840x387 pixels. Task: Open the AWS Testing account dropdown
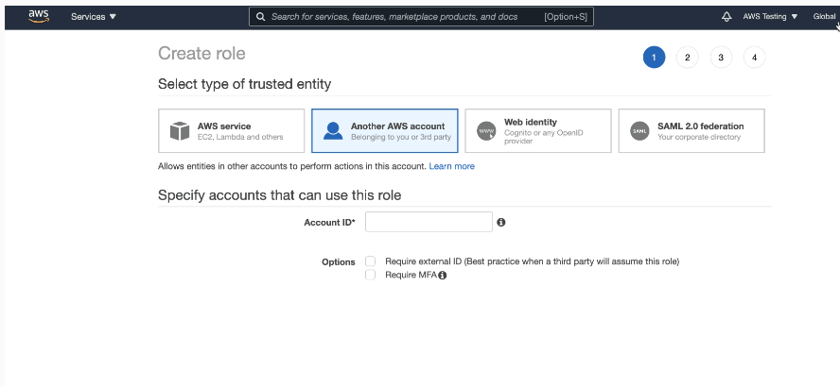(x=770, y=16)
